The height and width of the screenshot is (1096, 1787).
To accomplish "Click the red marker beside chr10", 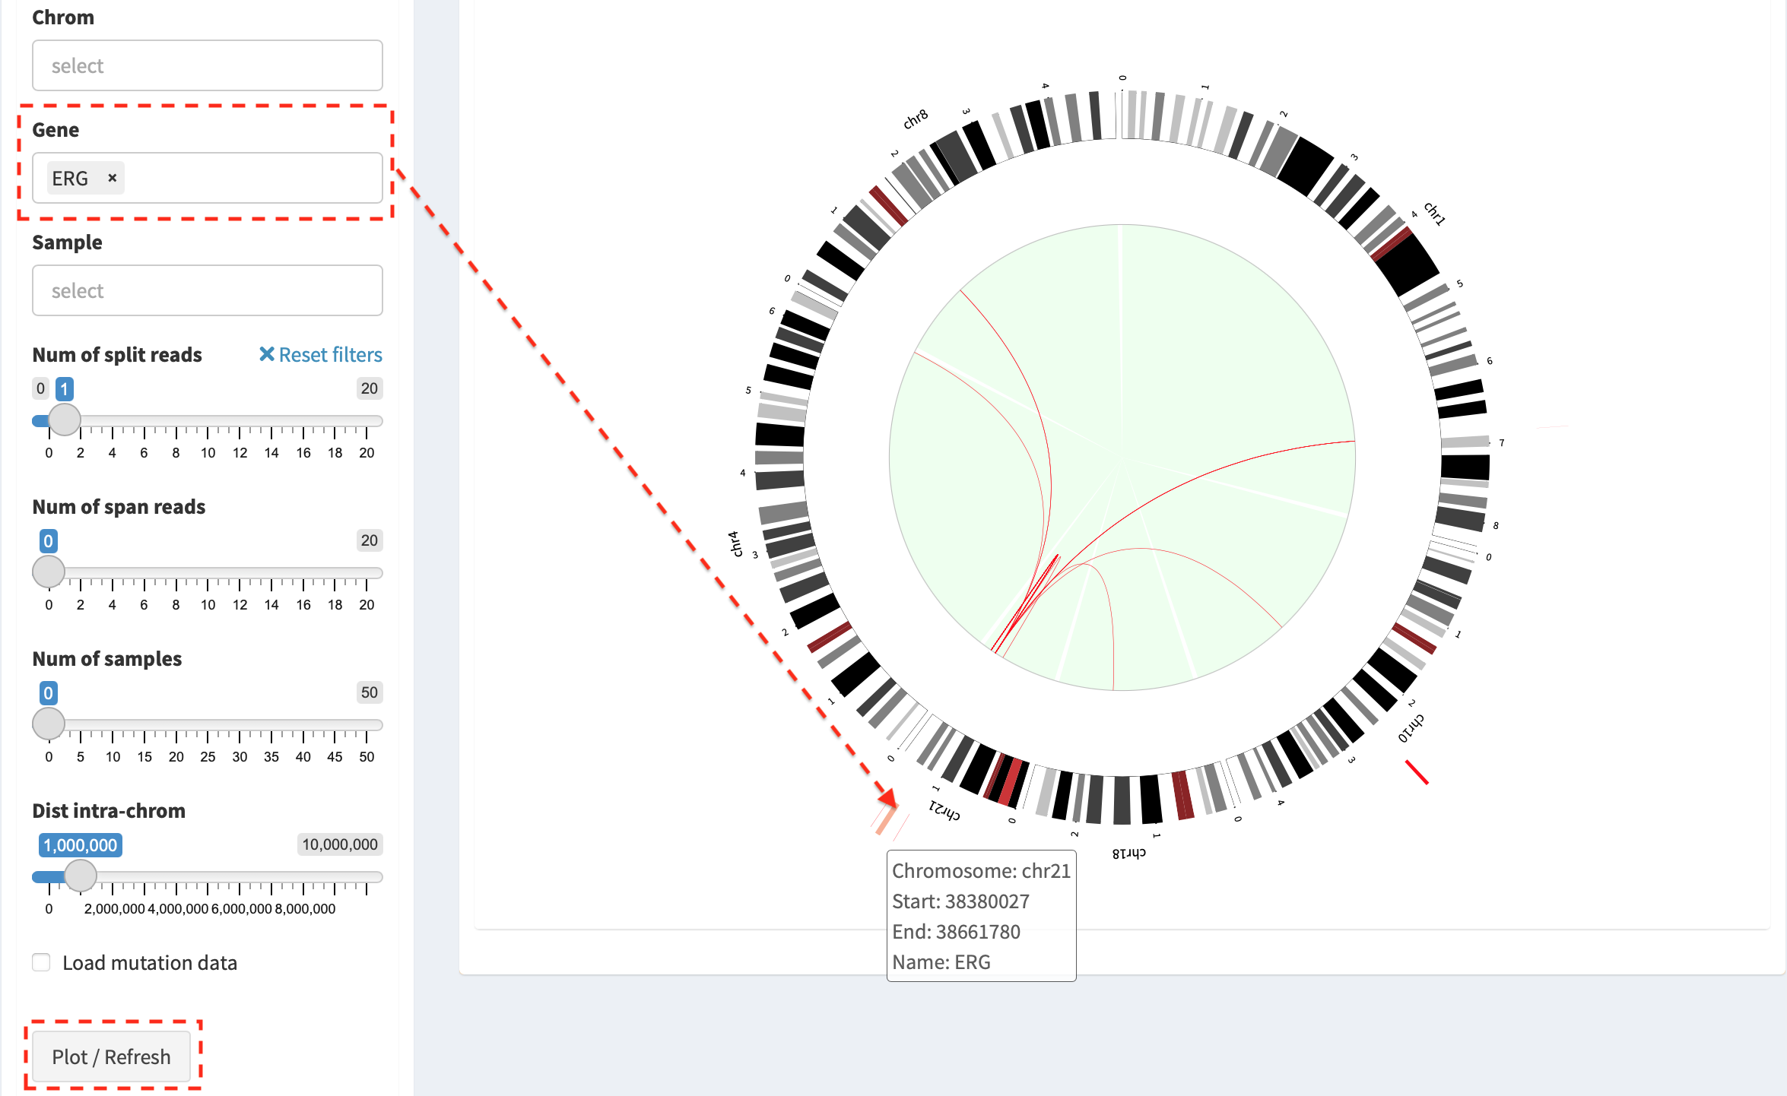I will (x=1416, y=771).
